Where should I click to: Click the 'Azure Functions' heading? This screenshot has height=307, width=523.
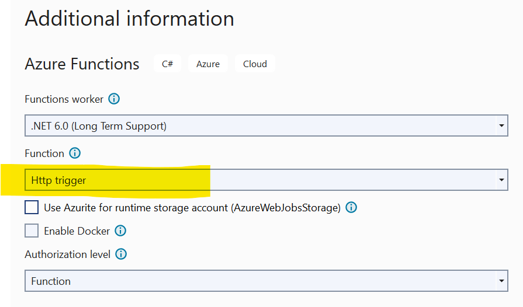point(82,64)
